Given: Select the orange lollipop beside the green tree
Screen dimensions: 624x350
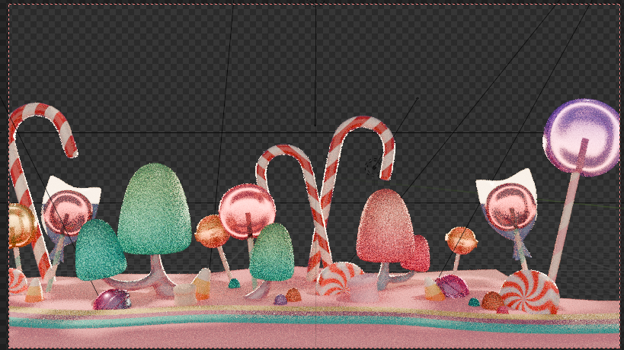Looking at the screenshot, I should 211,231.
